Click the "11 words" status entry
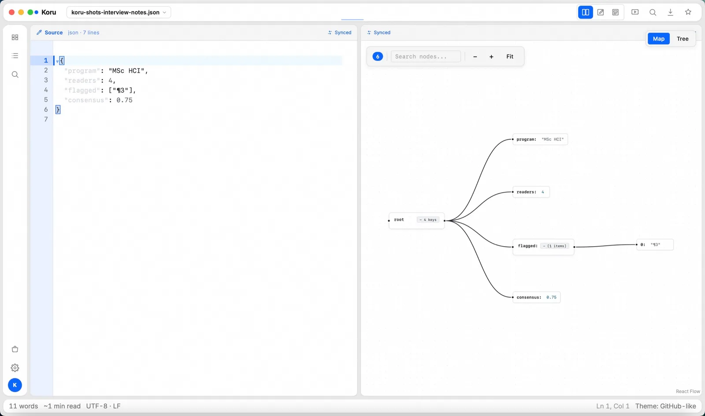 23,406
